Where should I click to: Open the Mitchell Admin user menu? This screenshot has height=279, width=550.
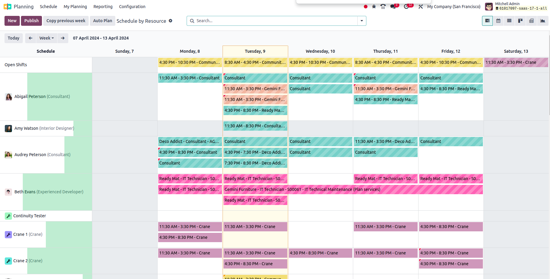[507, 6]
